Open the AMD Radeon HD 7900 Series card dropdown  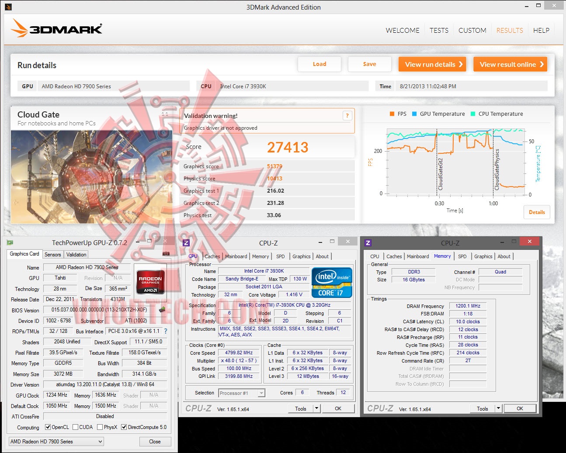tap(56, 442)
